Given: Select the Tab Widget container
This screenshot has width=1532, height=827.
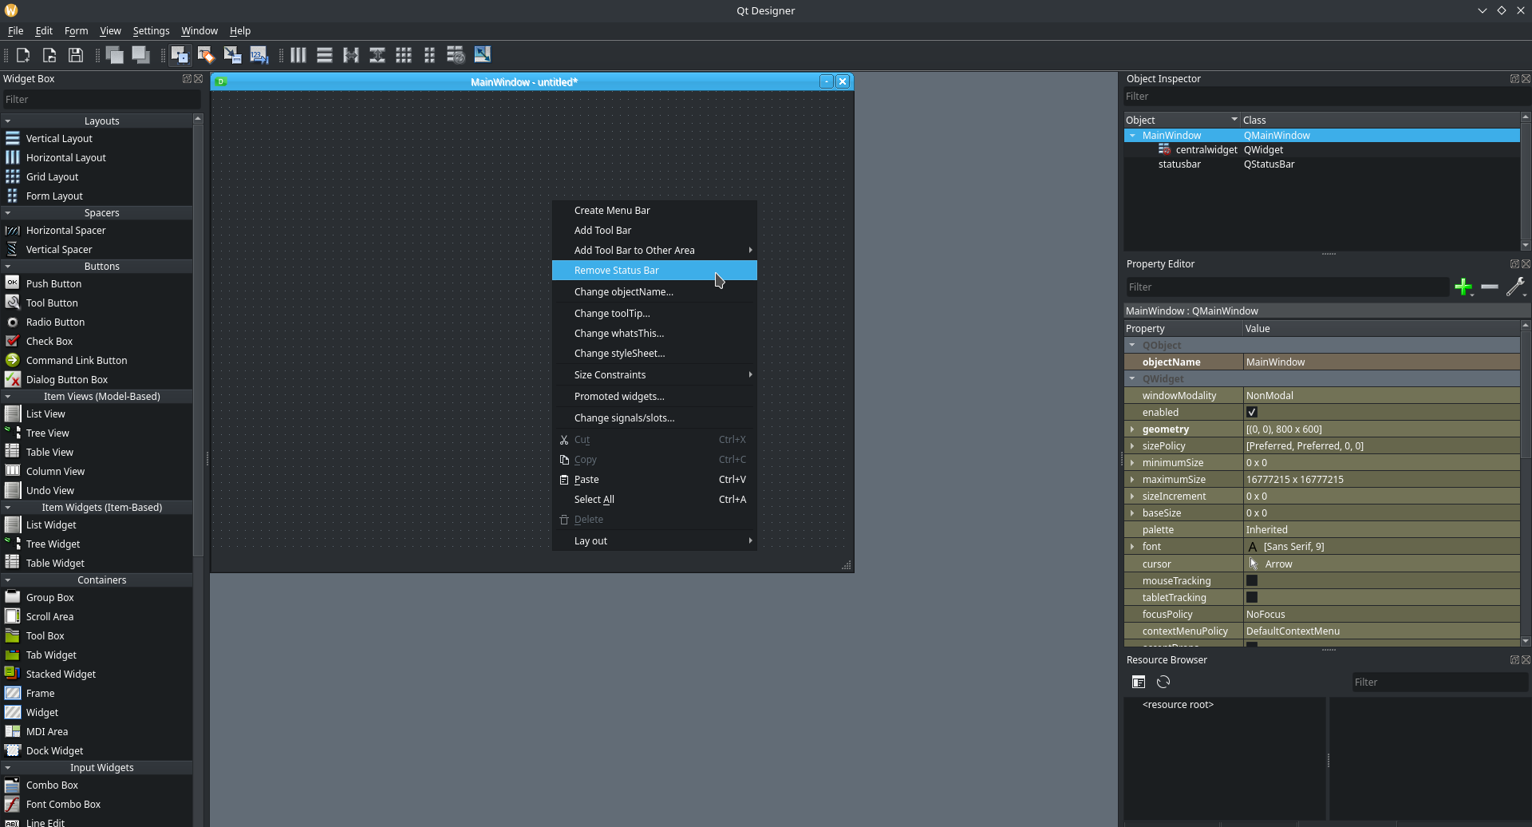Looking at the screenshot, I should 51,655.
